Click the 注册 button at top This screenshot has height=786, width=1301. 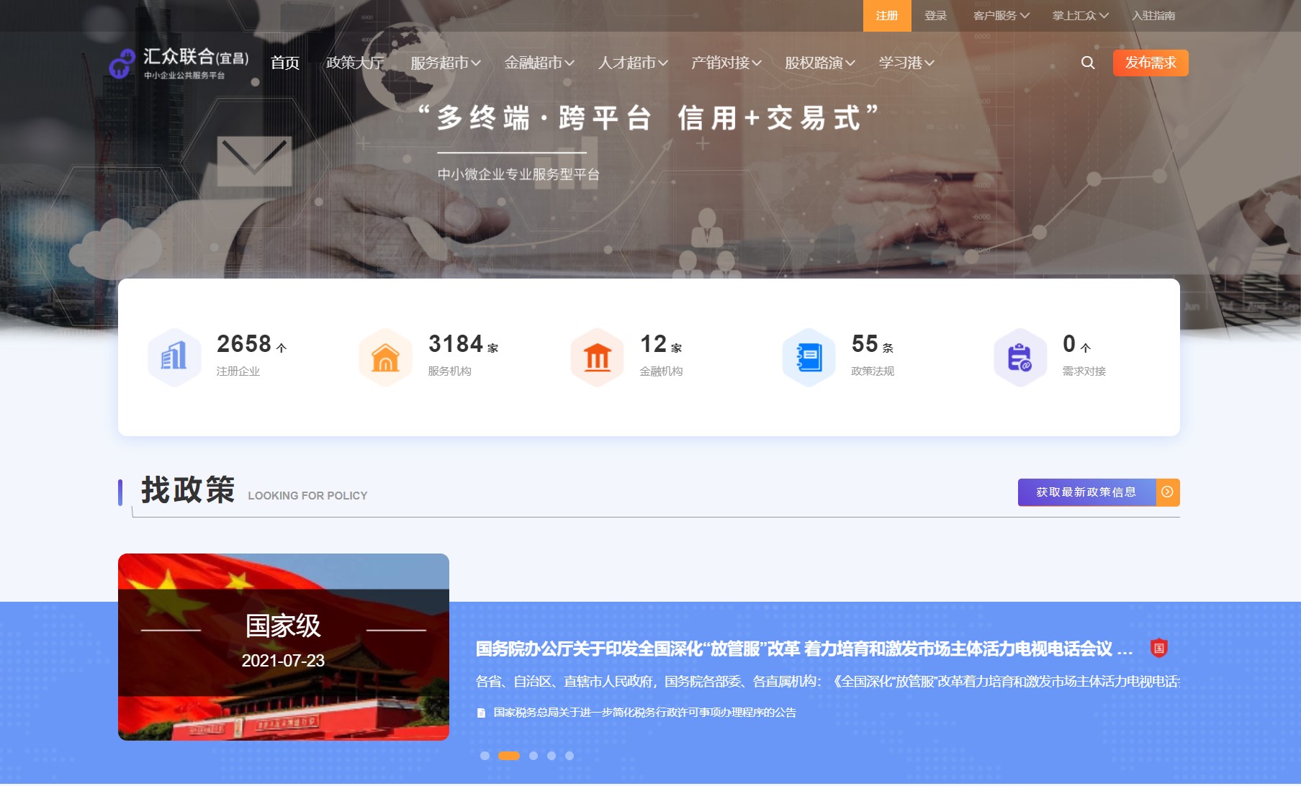click(x=886, y=16)
